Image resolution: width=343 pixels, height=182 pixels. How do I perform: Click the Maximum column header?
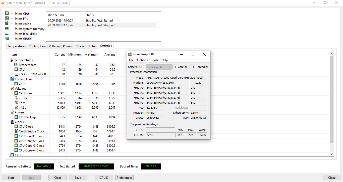[91, 55]
